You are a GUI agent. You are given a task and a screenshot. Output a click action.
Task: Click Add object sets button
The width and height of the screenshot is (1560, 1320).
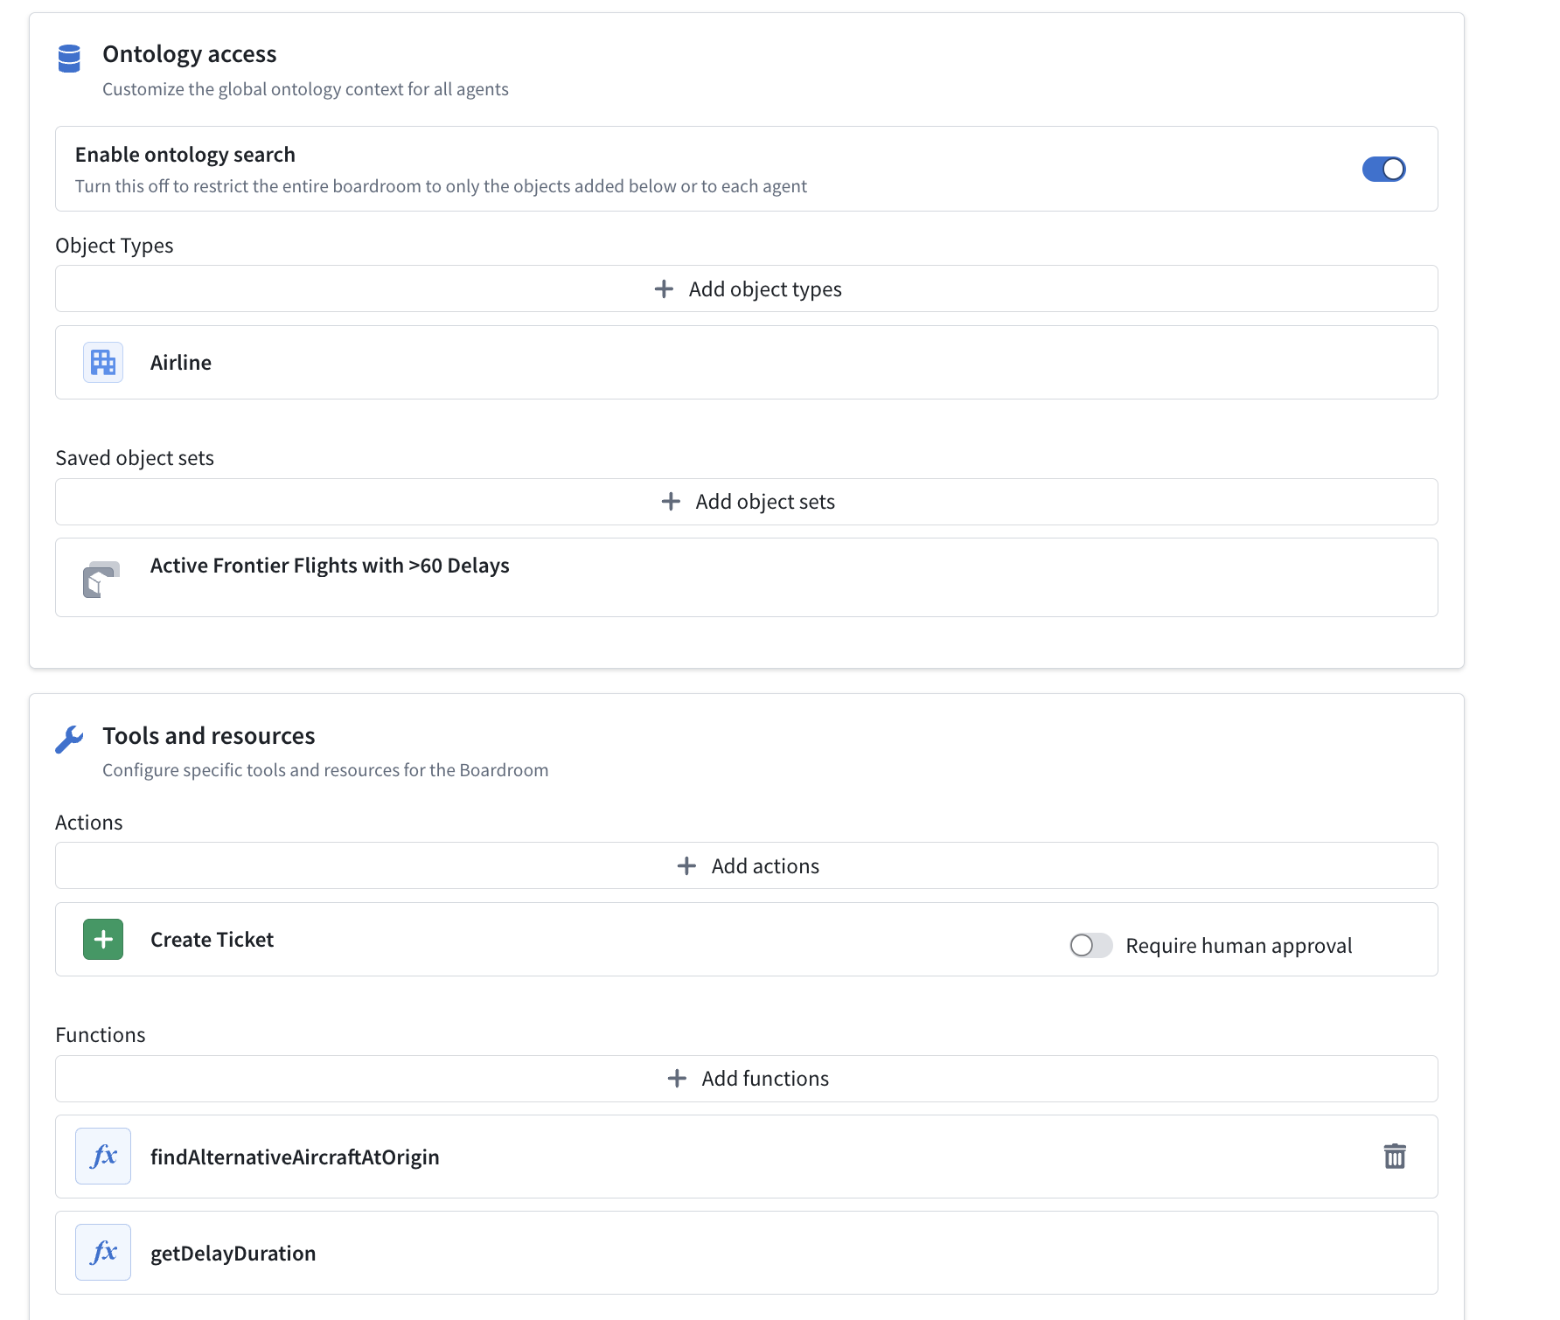(x=747, y=502)
